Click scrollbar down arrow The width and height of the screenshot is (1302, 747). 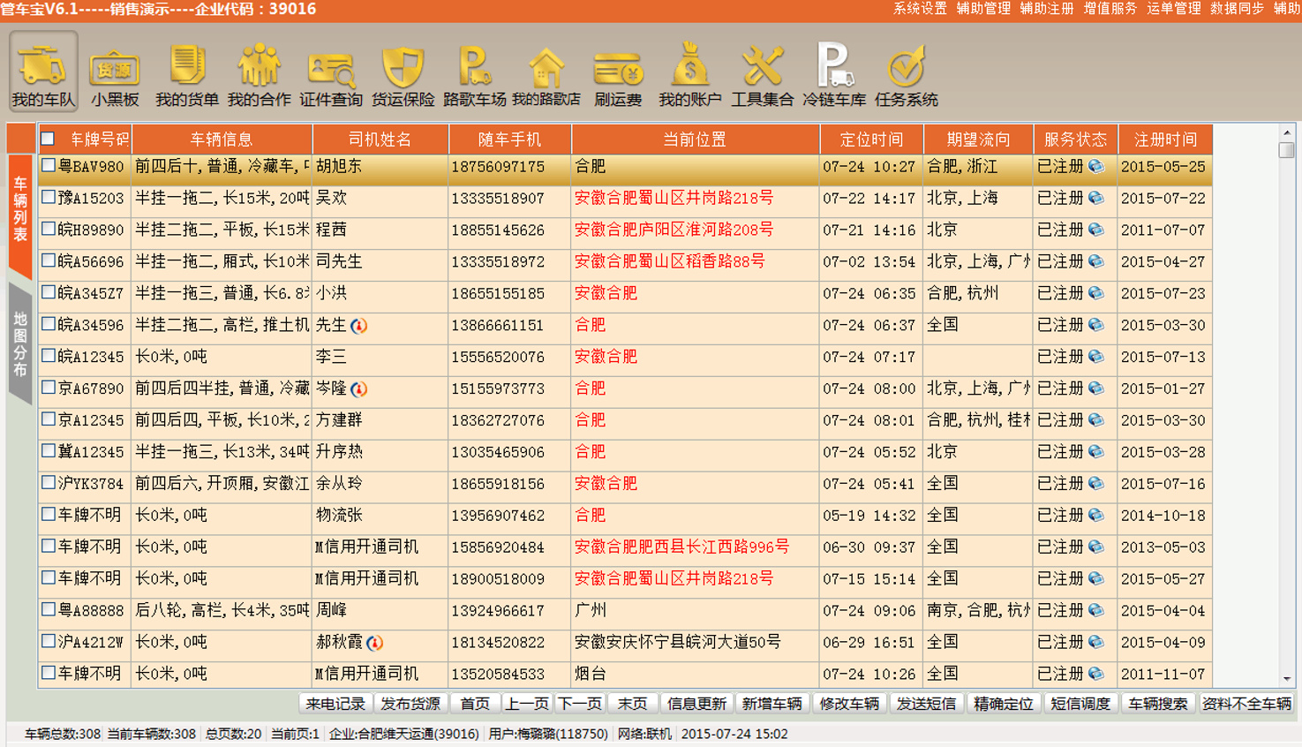(1287, 679)
